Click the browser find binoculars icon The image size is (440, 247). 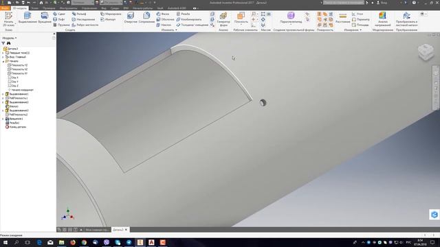click(9, 43)
